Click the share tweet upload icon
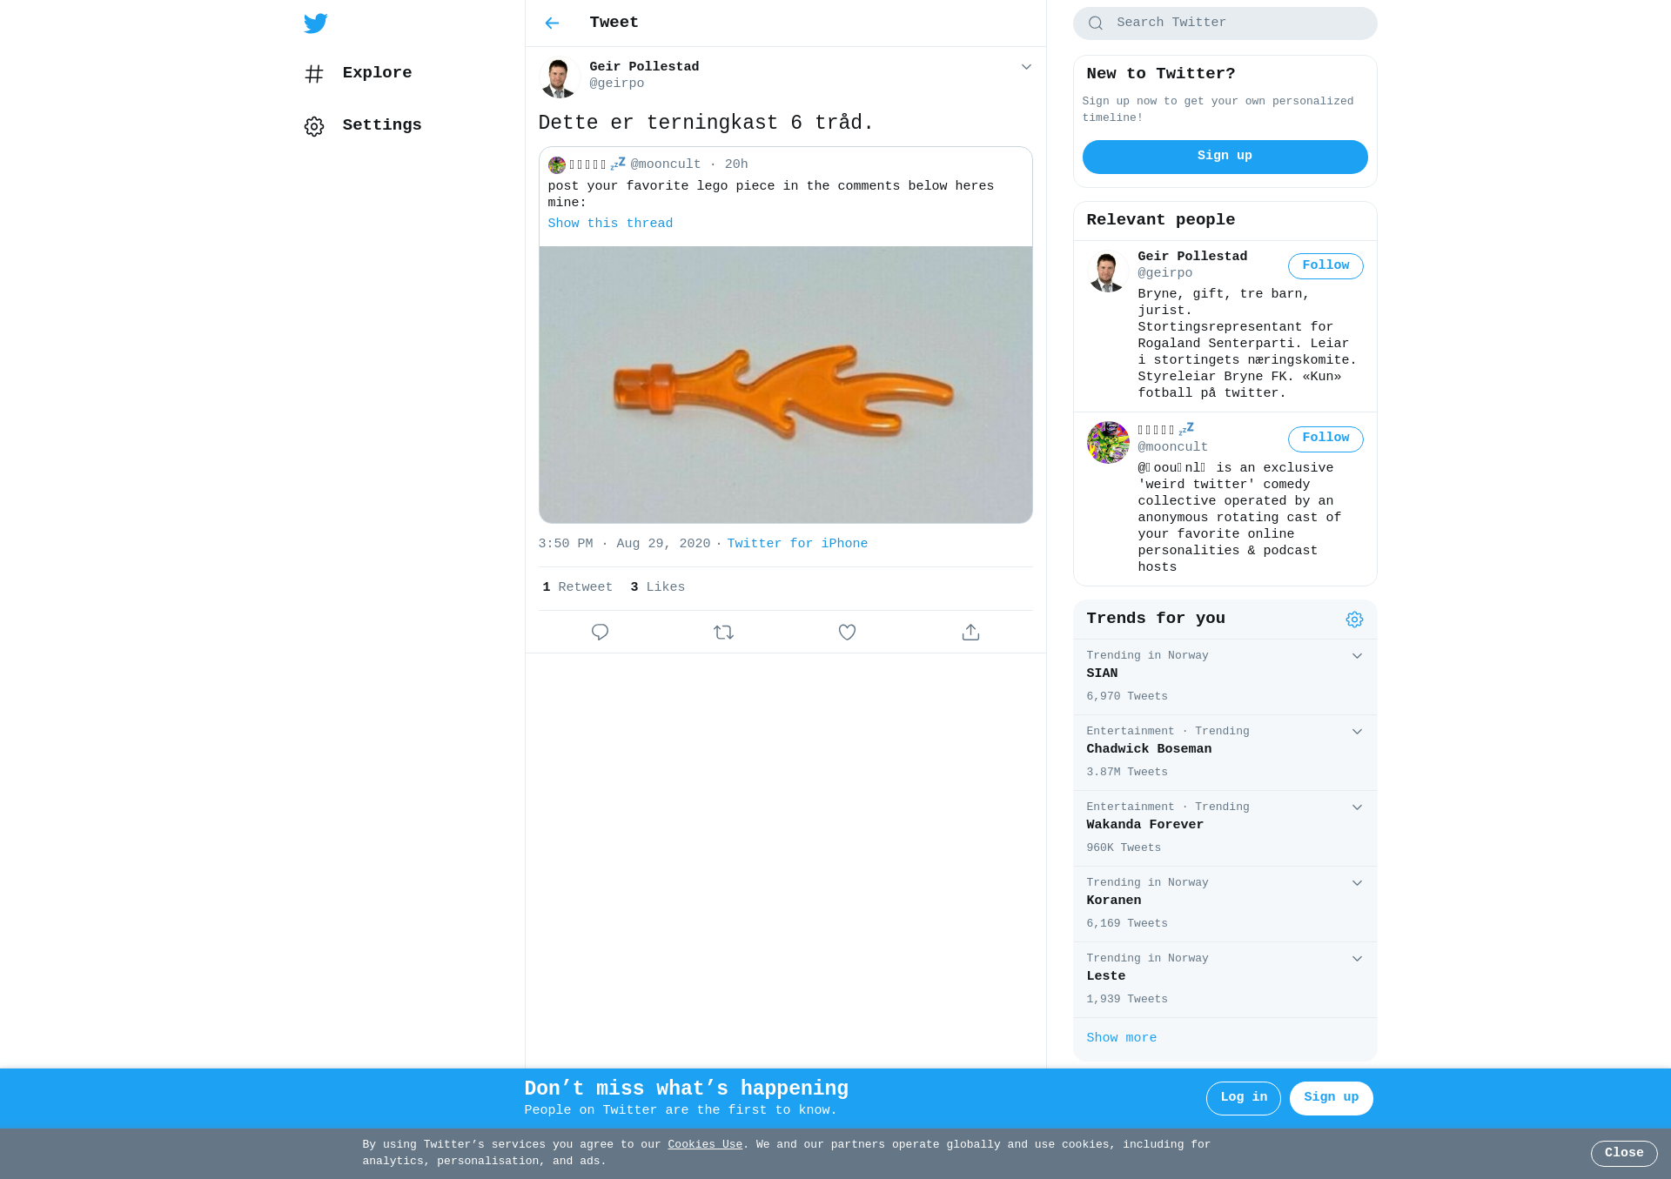The width and height of the screenshot is (1671, 1179). pos(970,633)
